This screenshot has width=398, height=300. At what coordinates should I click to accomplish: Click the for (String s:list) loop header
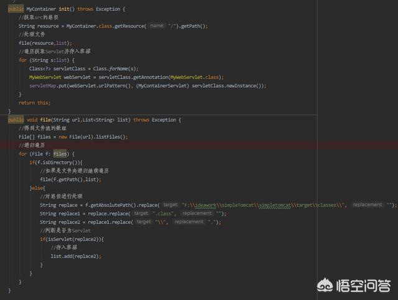[47, 60]
